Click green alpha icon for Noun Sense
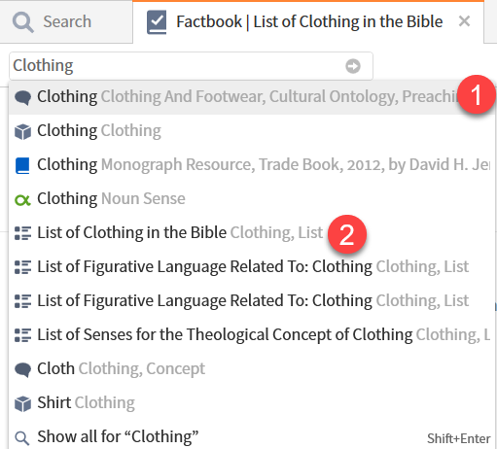Screen dimensions: 497x449 coord(22,200)
